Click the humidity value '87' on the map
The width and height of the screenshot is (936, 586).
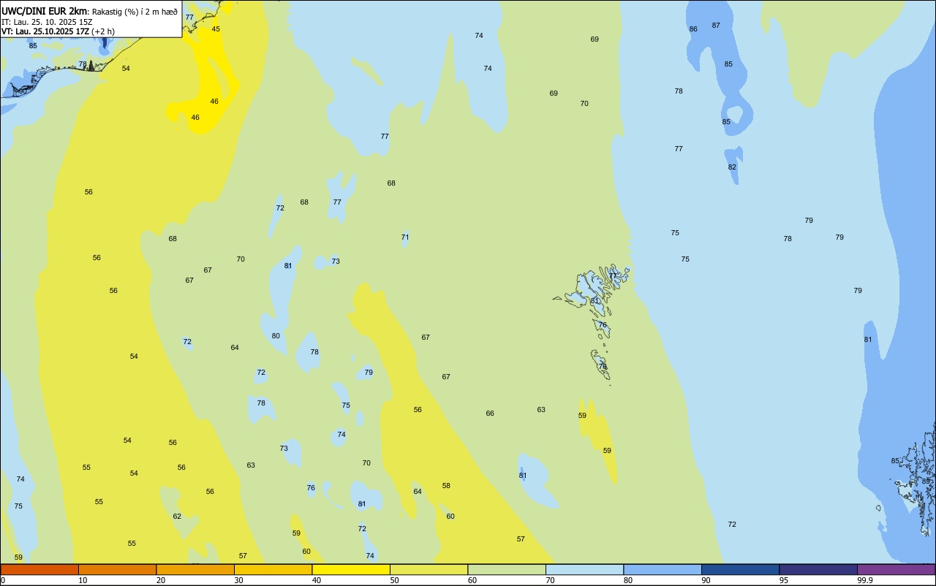click(716, 26)
